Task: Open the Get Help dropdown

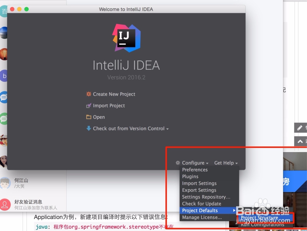Action: (x=226, y=163)
